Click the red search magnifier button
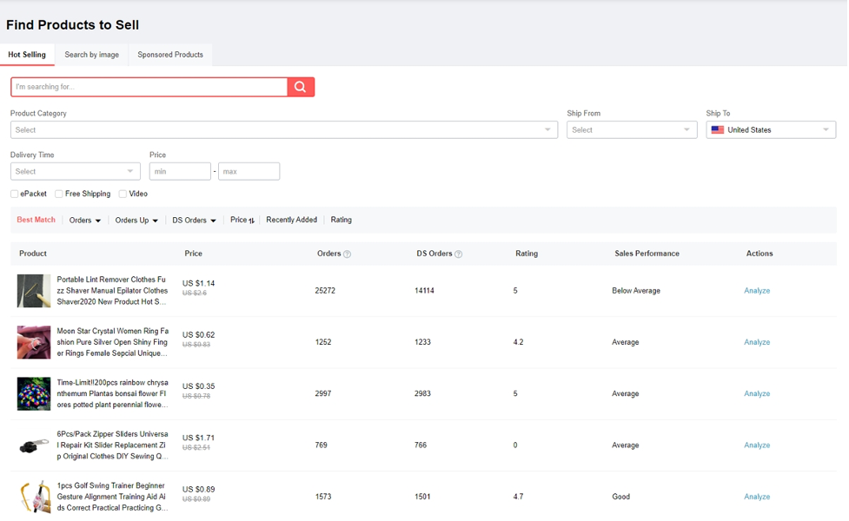849x521 pixels. click(x=301, y=87)
